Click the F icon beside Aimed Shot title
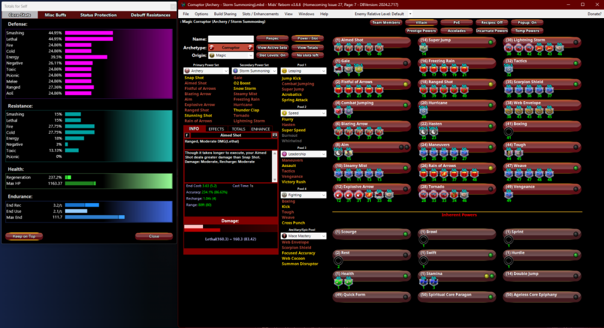This screenshot has height=328, width=604. pyautogui.click(x=187, y=135)
